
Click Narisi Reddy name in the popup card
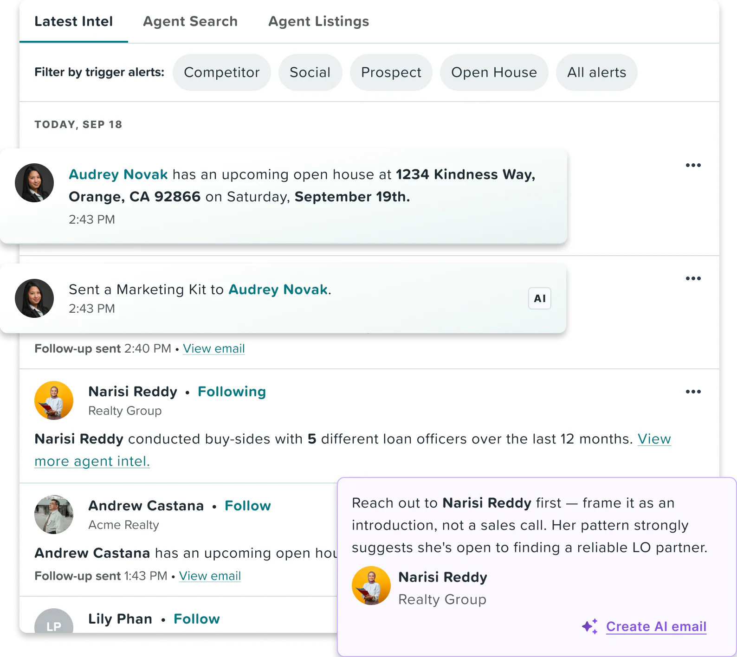coord(443,577)
